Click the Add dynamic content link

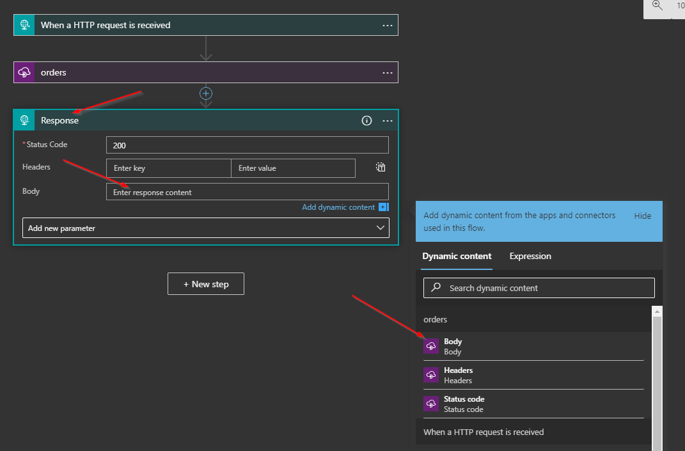[339, 207]
